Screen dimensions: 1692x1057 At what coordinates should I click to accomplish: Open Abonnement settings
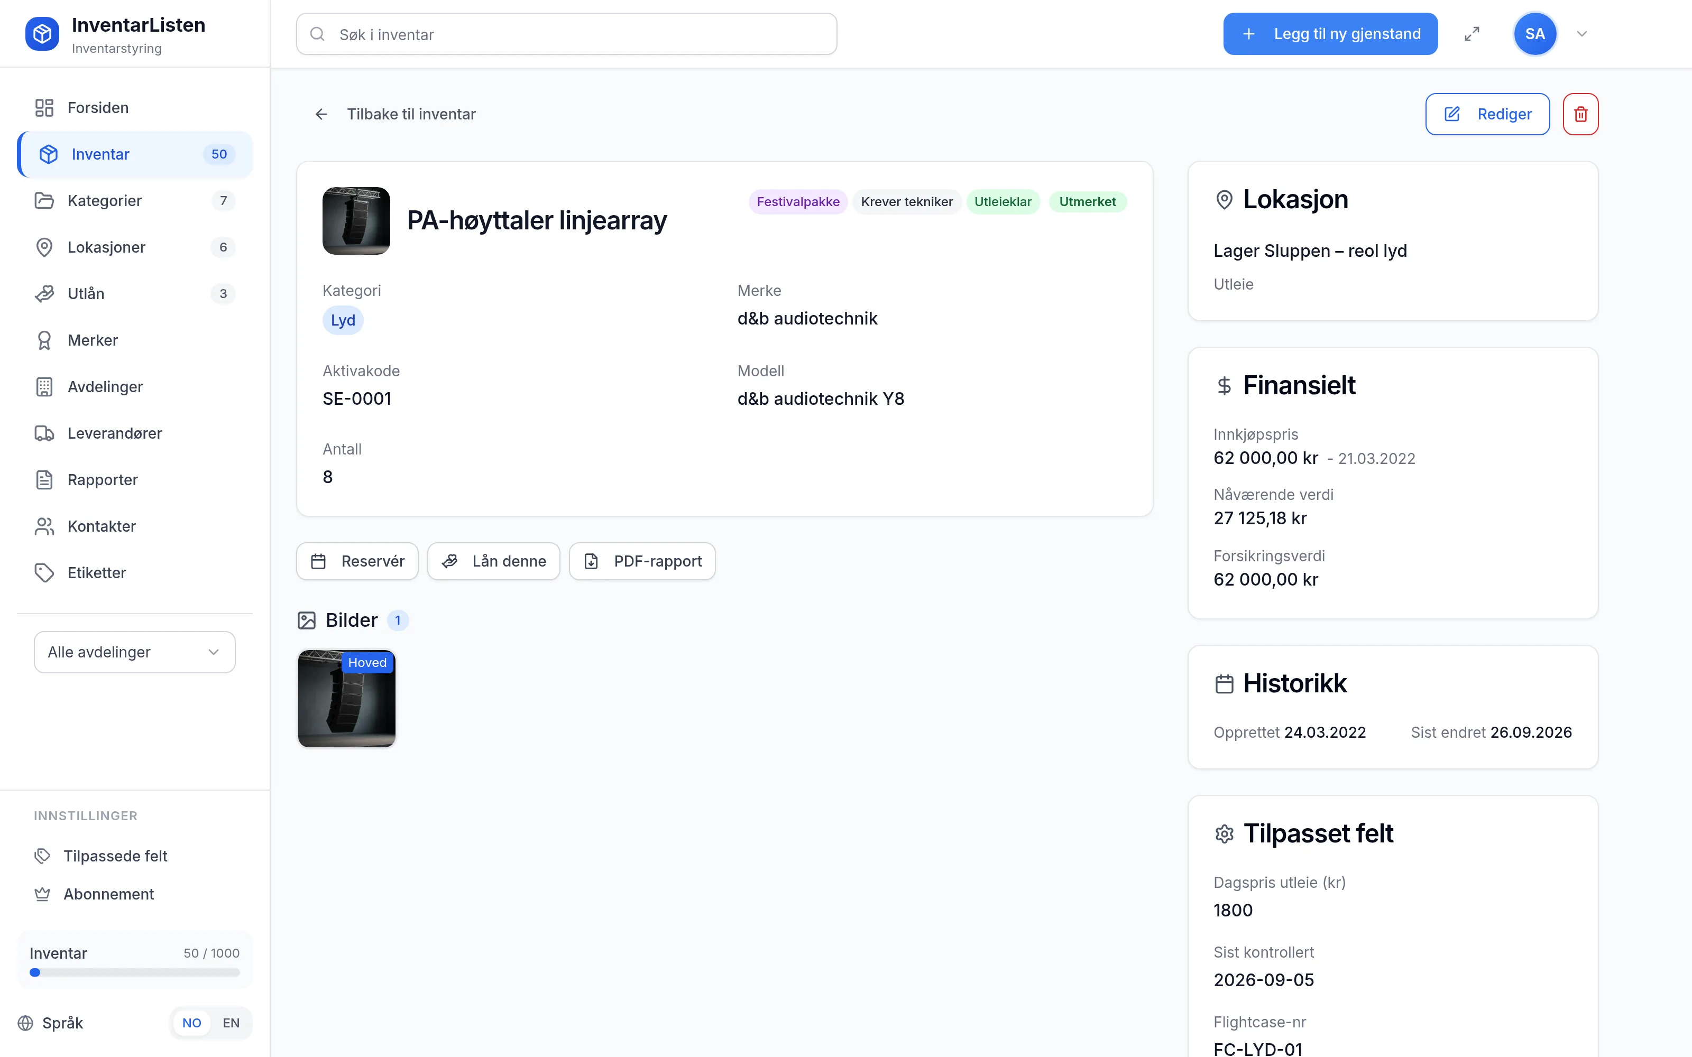[x=135, y=894]
